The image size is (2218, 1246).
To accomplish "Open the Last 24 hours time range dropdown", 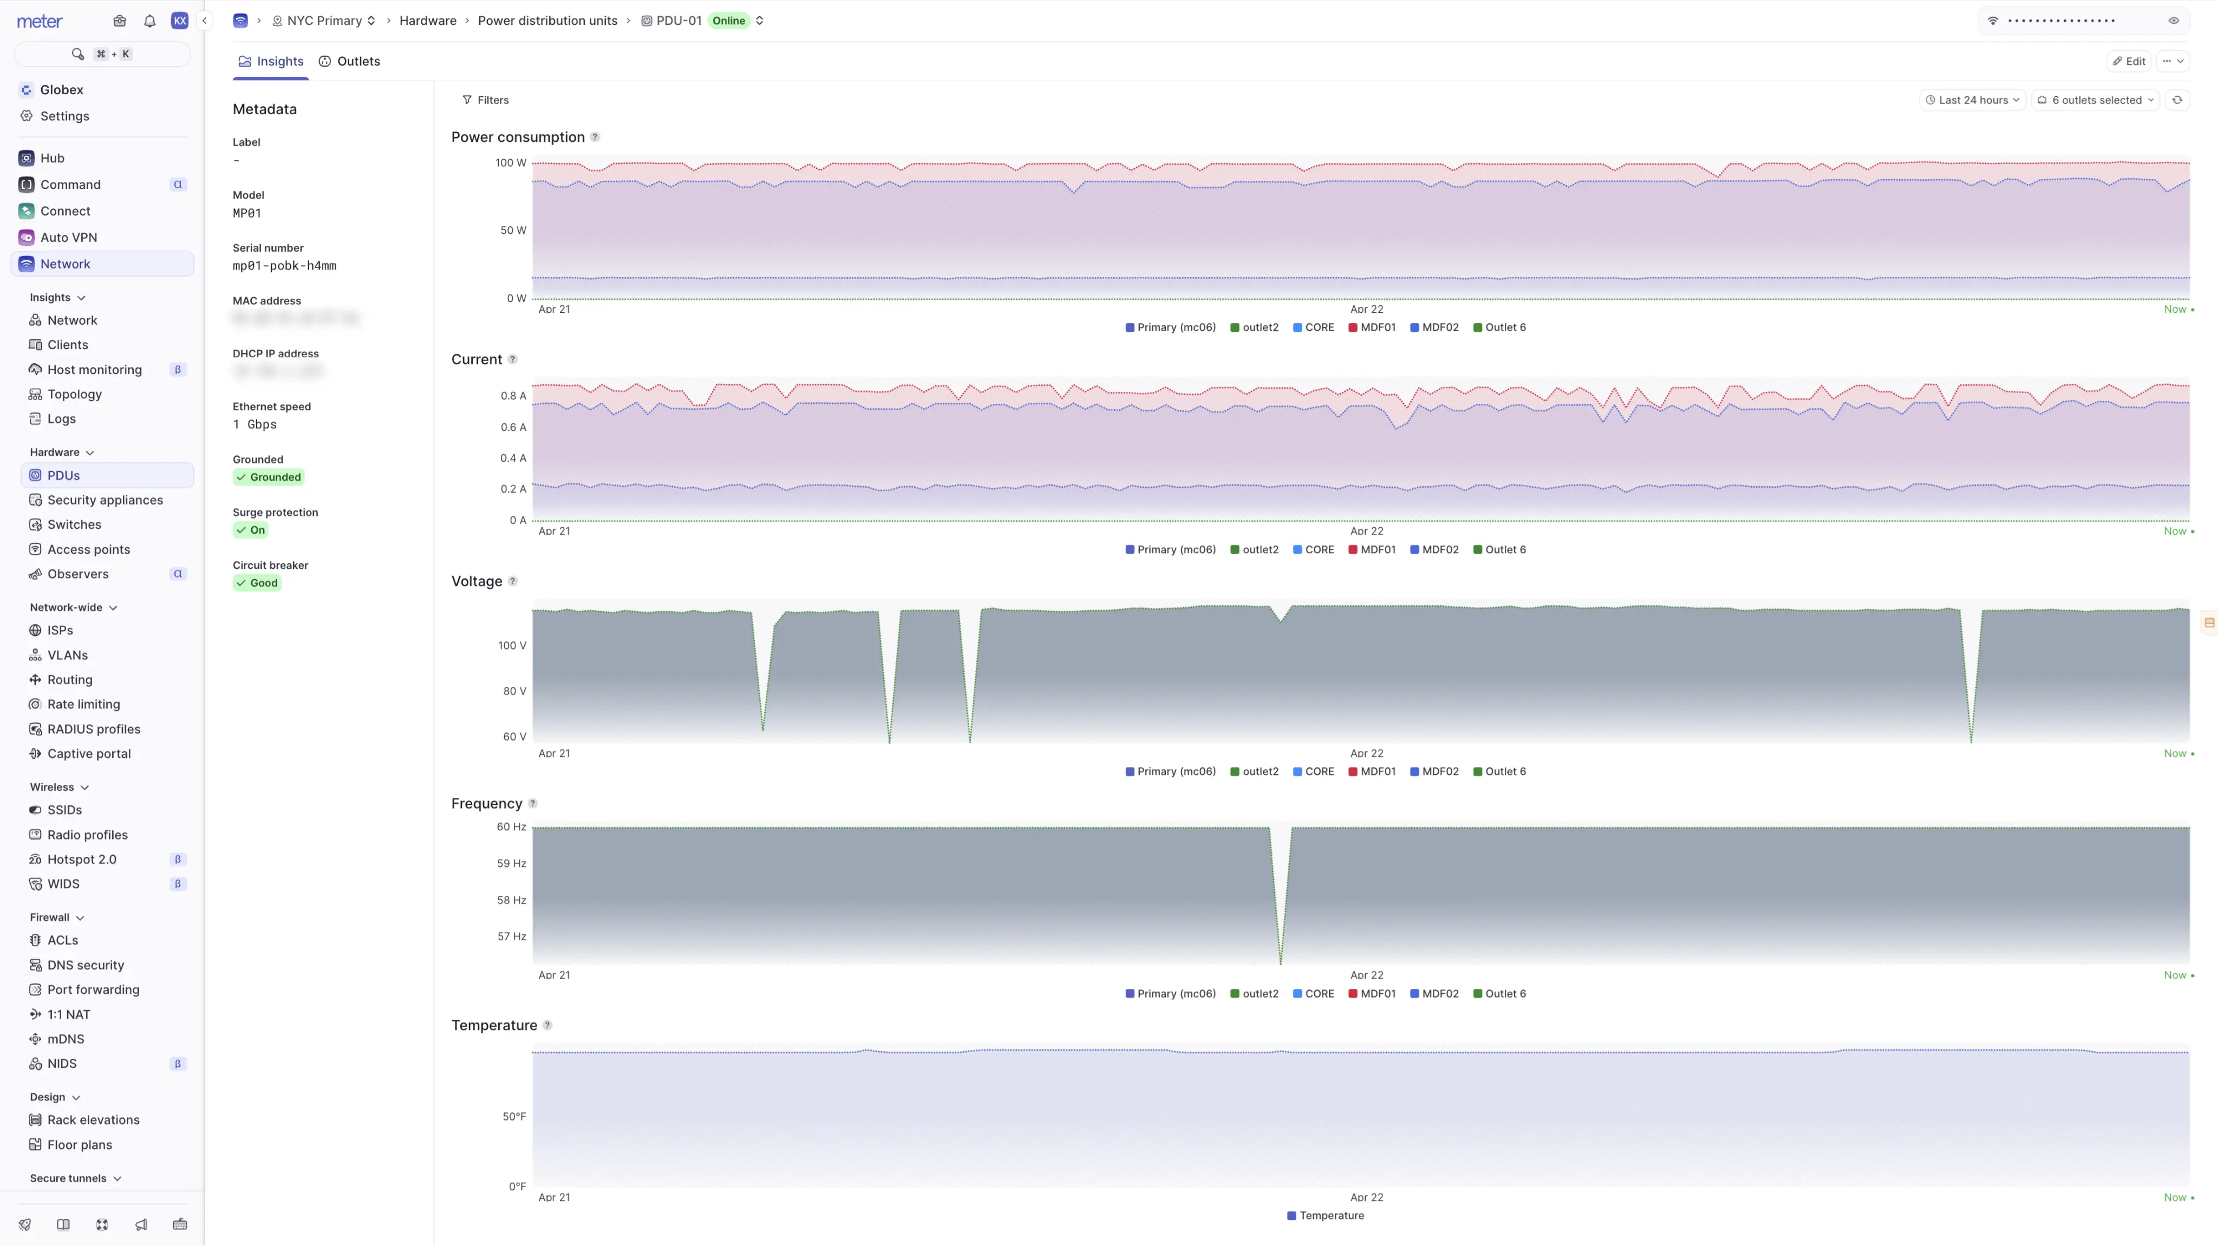I will (1972, 100).
